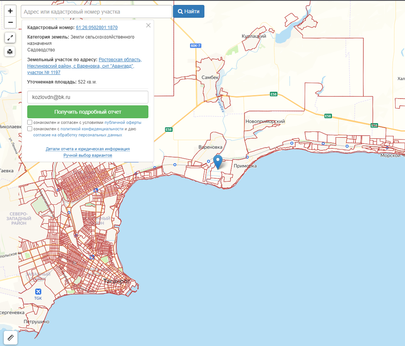
Task: Open политикой конфиденциальности link
Action: click(x=92, y=129)
